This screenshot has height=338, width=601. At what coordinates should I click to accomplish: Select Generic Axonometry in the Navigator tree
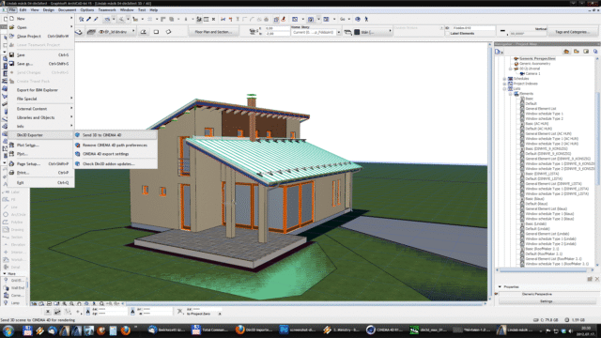[x=534, y=64]
